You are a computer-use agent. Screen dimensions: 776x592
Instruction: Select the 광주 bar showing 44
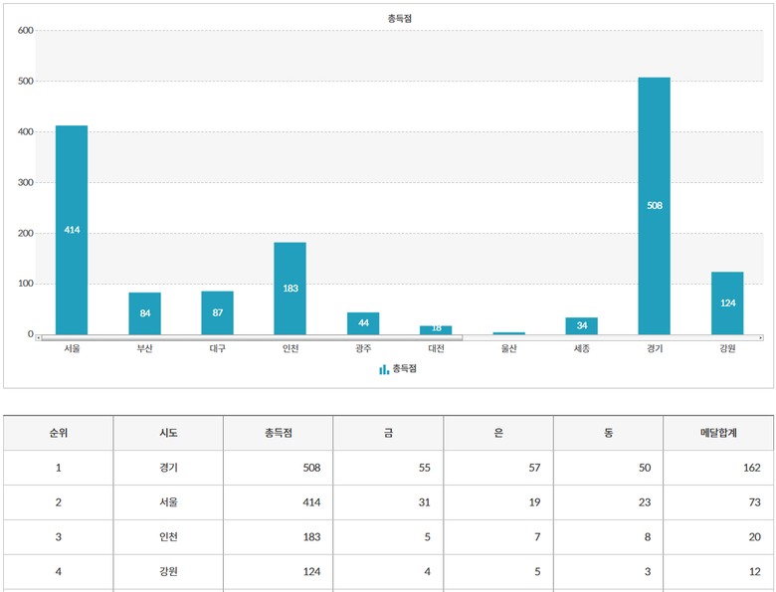tap(363, 323)
